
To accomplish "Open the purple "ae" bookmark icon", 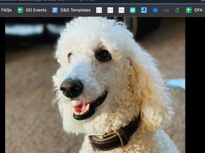I will click(x=166, y=10).
